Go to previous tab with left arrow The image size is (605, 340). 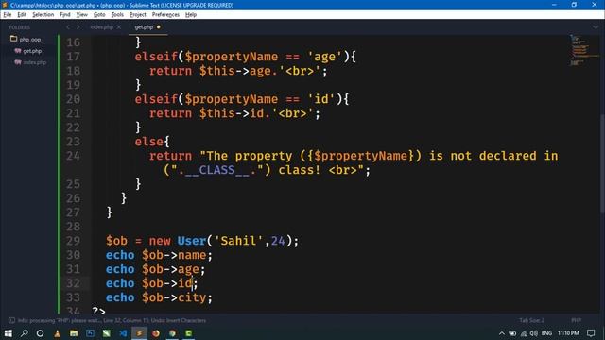(x=68, y=27)
